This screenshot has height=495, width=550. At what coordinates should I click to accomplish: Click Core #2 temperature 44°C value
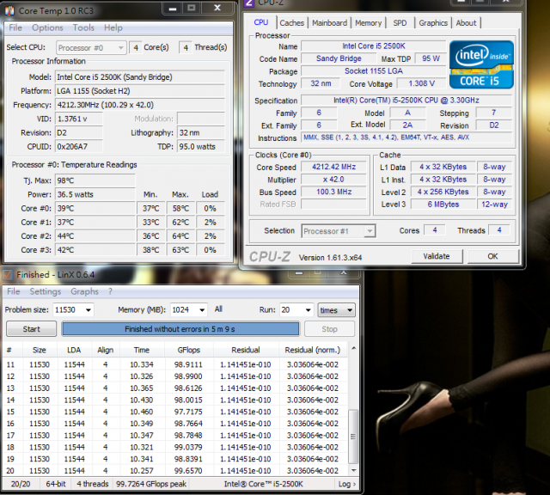pos(95,236)
